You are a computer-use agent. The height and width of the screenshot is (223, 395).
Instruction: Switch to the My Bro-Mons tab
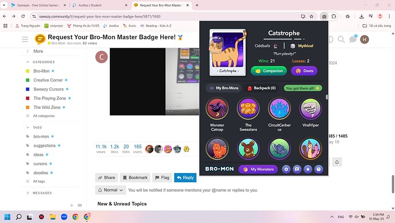coord(224,88)
